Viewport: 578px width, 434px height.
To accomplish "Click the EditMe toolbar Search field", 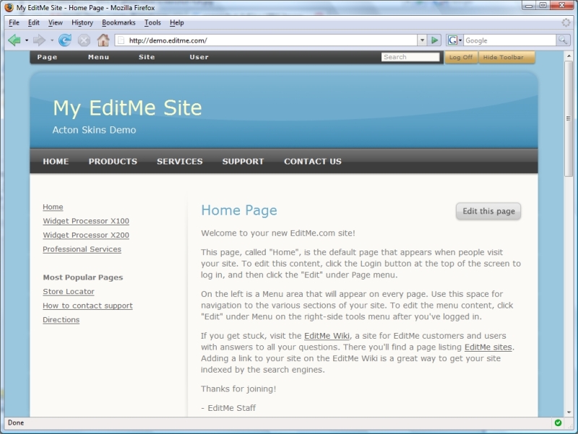I will (x=410, y=57).
